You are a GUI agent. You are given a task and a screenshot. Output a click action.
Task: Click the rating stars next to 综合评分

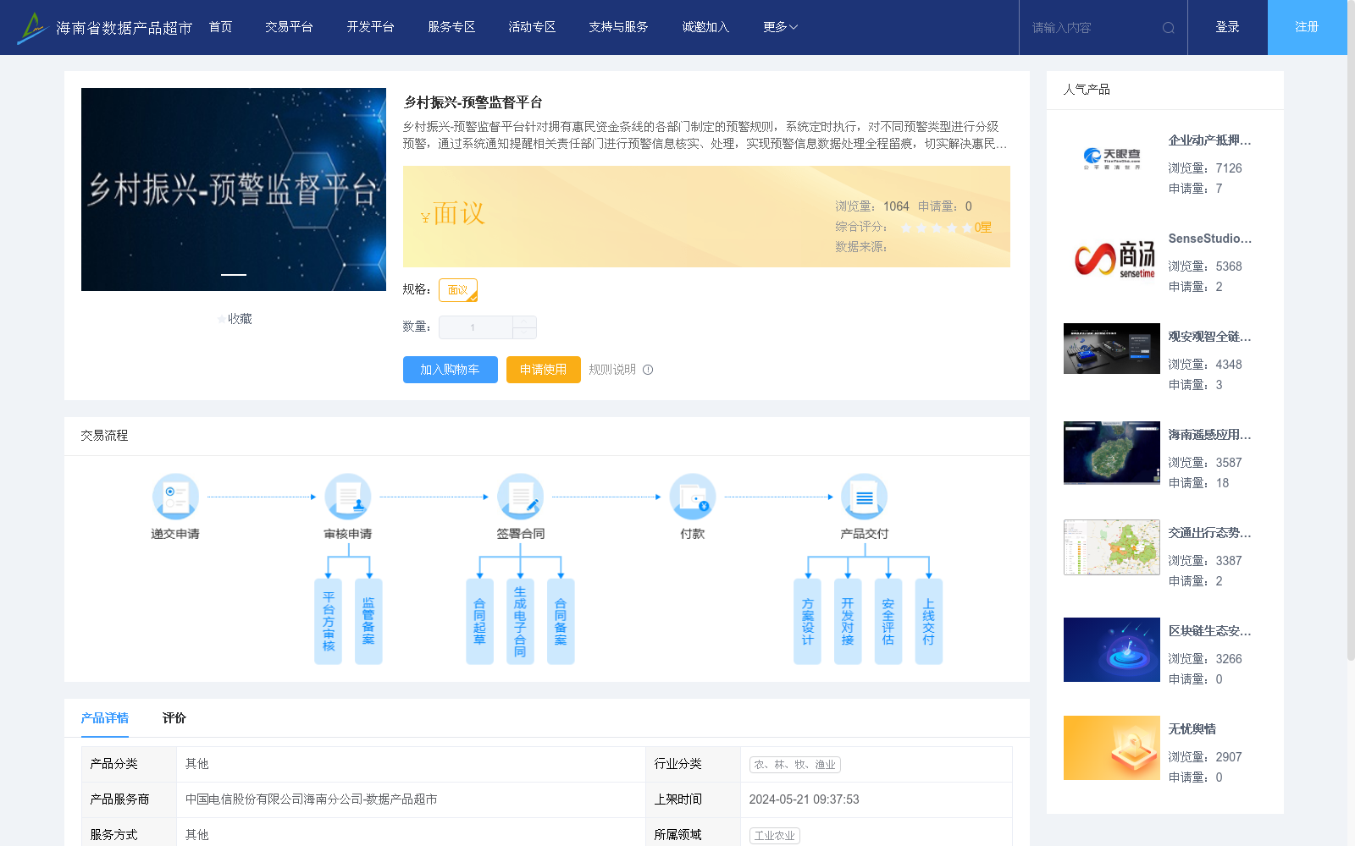click(937, 228)
